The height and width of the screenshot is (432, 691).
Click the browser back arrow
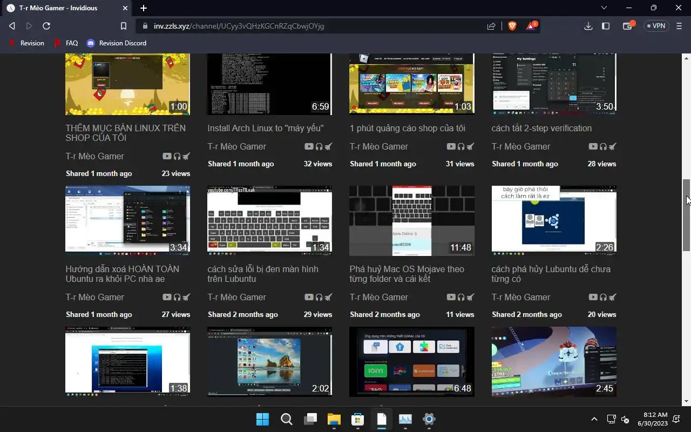12,26
